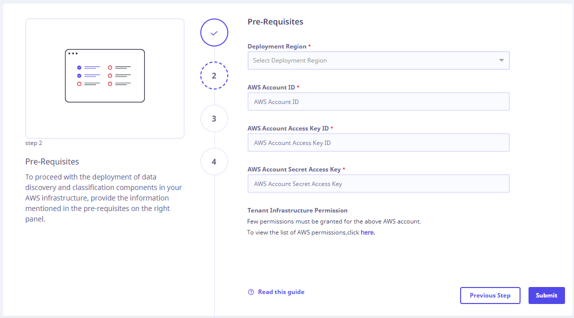
Task: Select the dashed step 2 circle
Action: tap(214, 75)
